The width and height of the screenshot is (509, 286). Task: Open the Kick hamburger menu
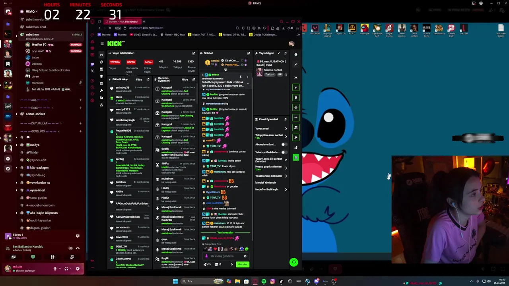(102, 44)
